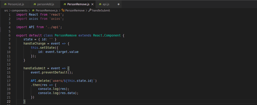The image size is (257, 105).
Task: Open PersonRemove.js breadcrumb item
Action: (47, 10)
